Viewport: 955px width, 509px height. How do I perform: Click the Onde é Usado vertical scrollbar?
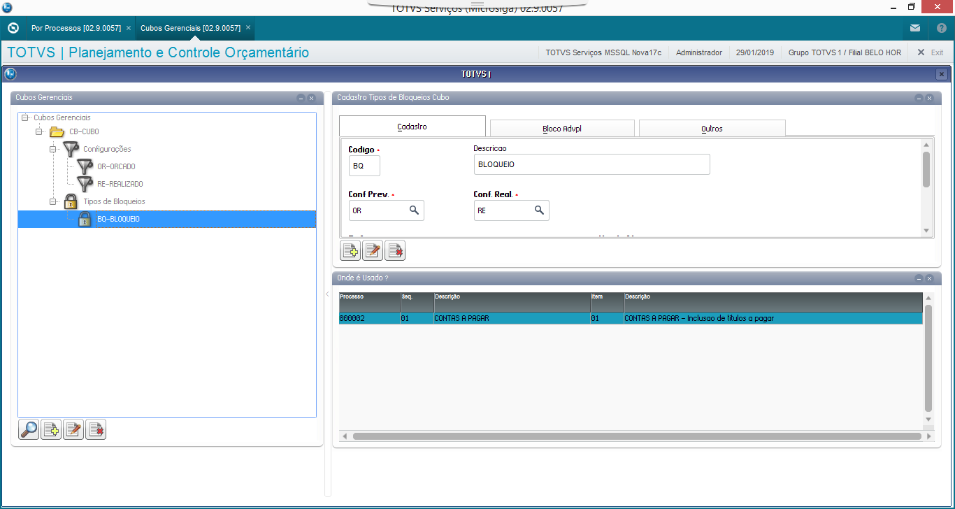[x=928, y=358]
